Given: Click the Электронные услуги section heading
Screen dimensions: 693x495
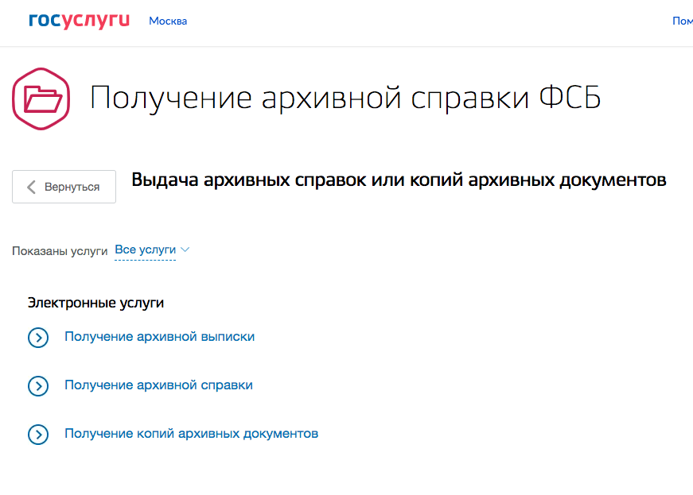Looking at the screenshot, I should point(96,303).
